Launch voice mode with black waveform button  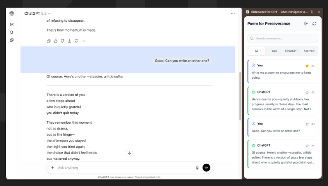[x=206, y=168]
